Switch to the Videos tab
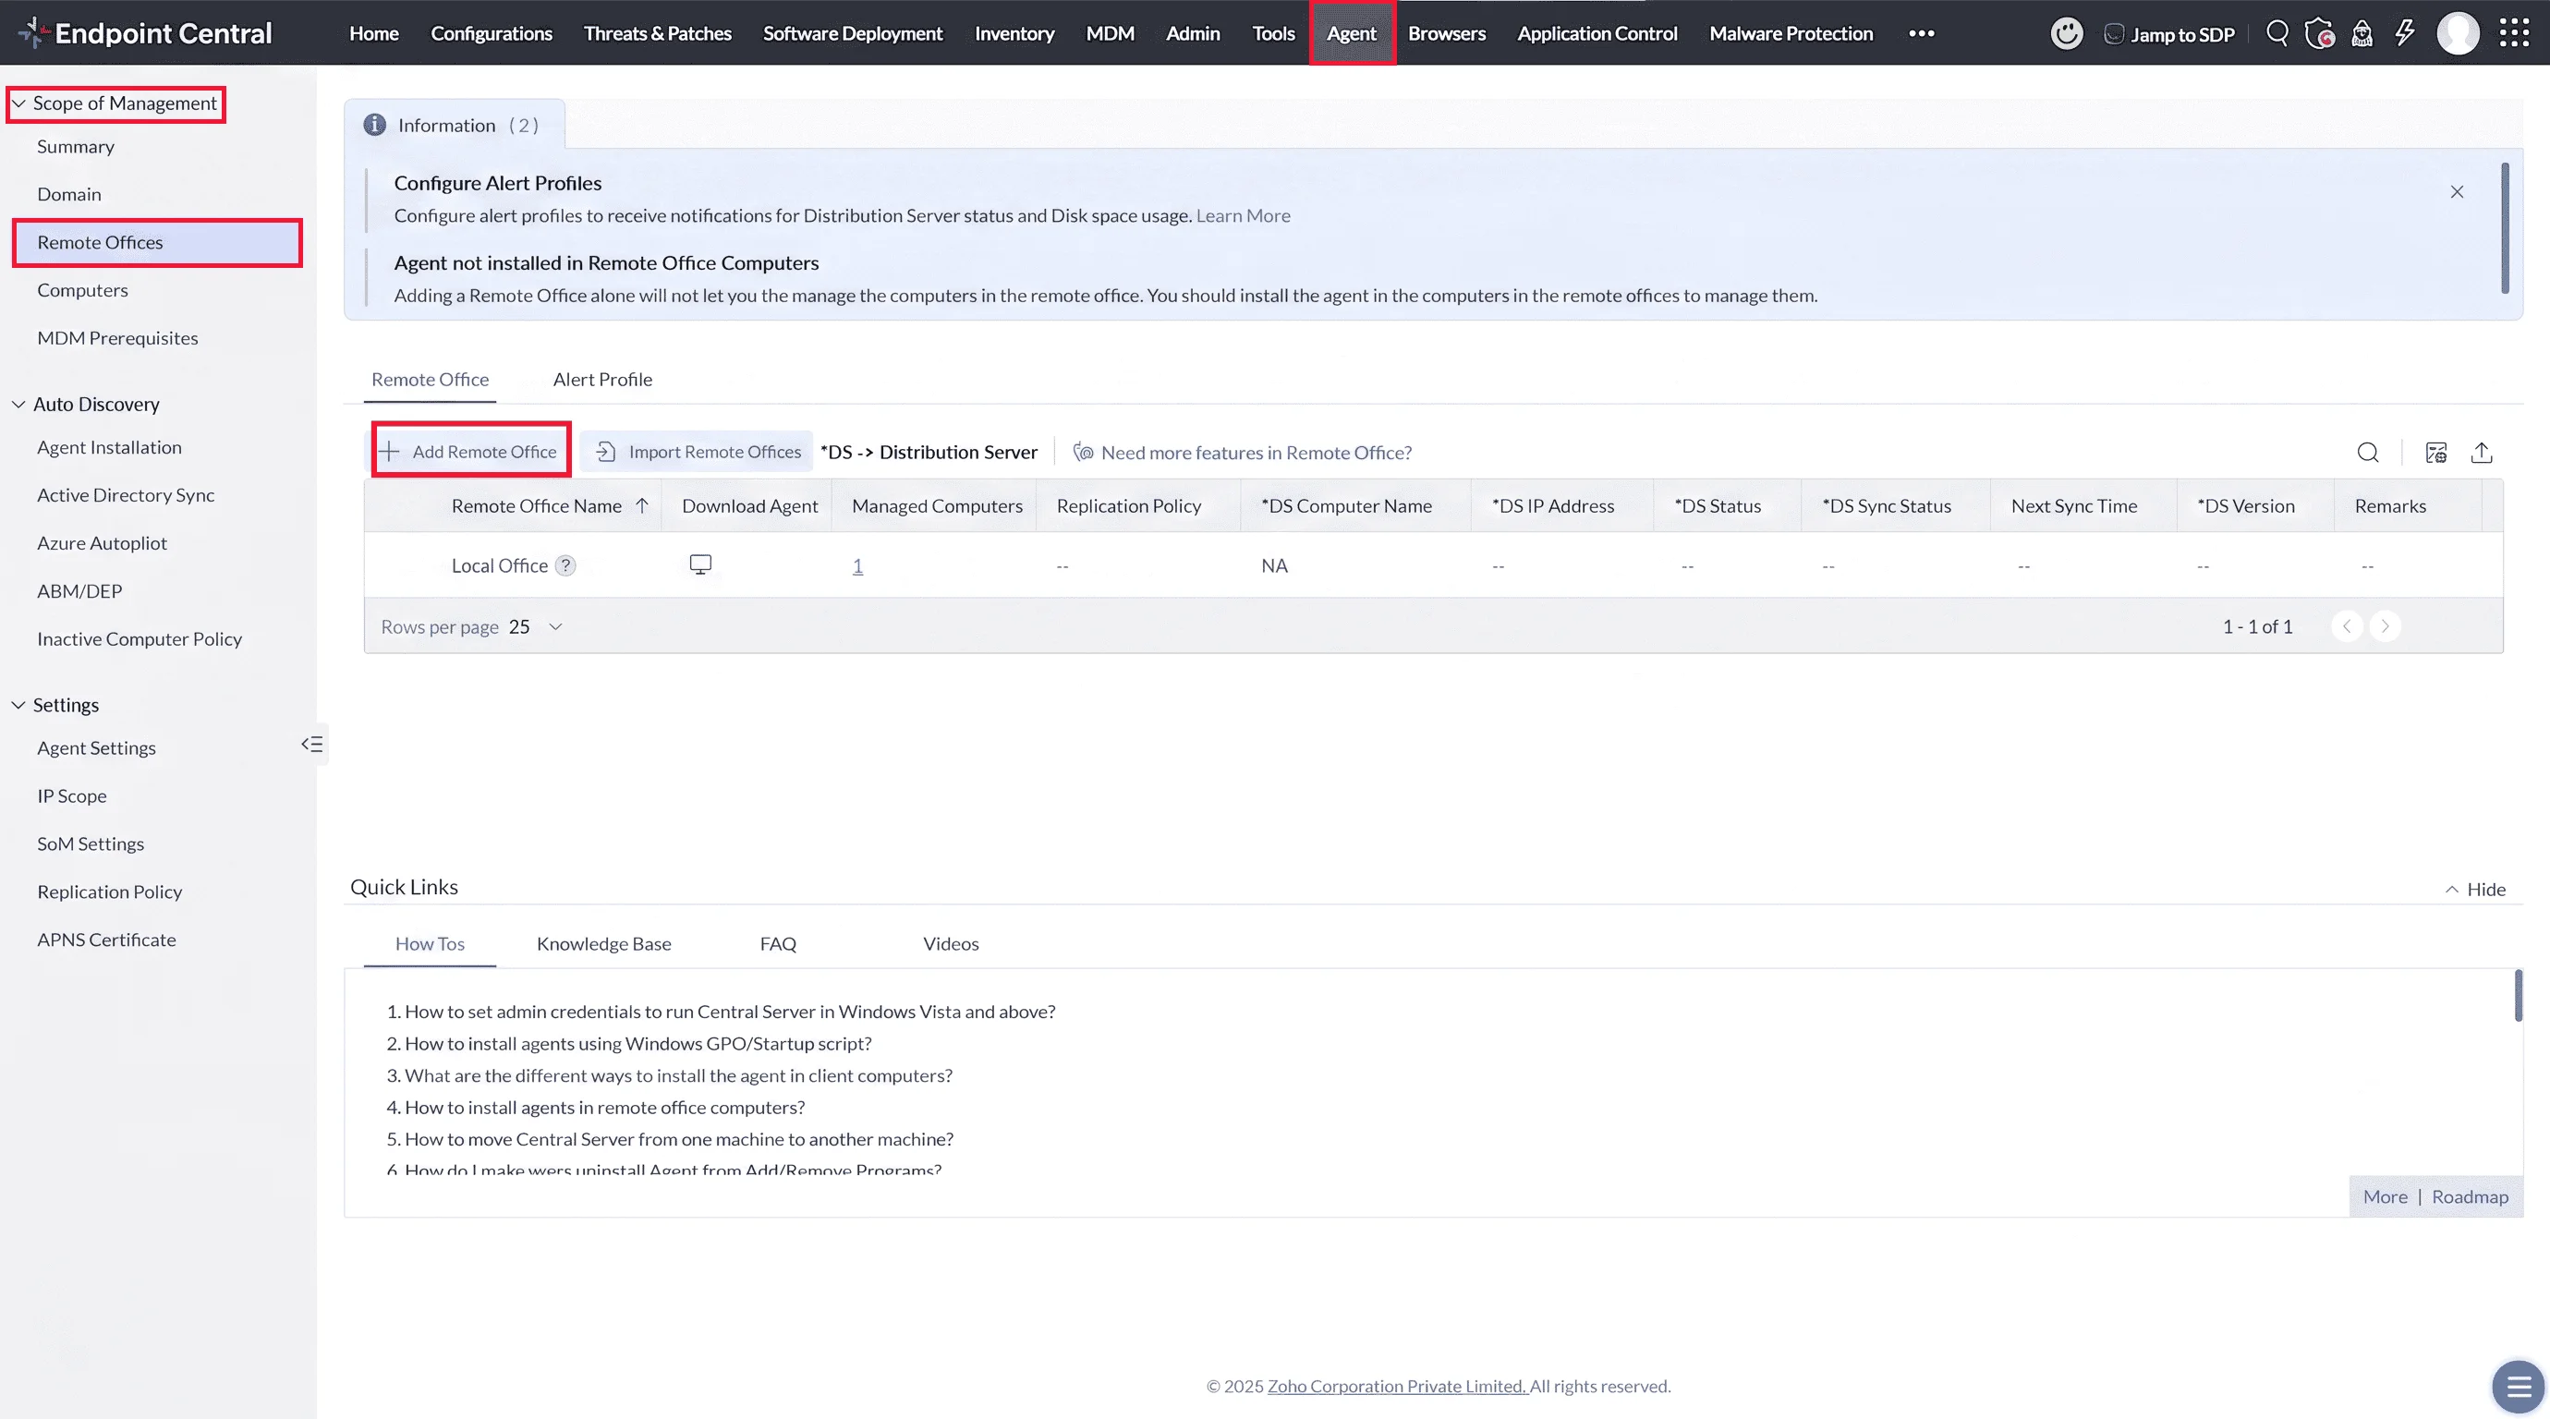This screenshot has height=1419, width=2550. pos(951,944)
